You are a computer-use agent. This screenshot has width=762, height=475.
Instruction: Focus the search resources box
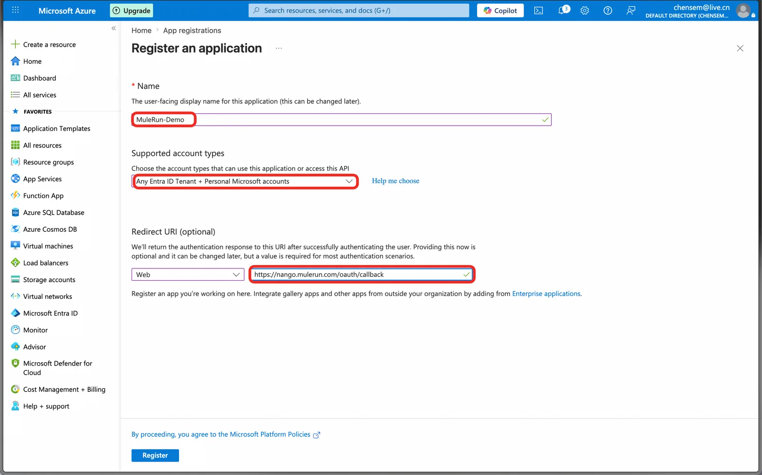coord(359,10)
